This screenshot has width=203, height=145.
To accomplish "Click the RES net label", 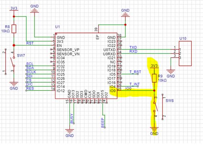I will click(x=30, y=88).
